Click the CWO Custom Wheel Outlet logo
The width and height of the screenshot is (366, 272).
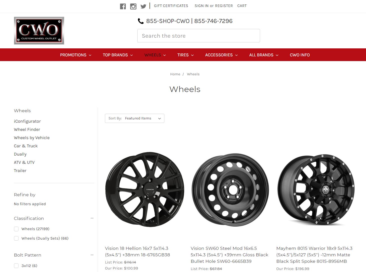(x=39, y=31)
